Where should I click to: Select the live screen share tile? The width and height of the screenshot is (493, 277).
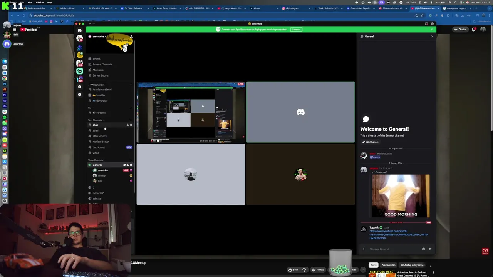click(x=191, y=112)
